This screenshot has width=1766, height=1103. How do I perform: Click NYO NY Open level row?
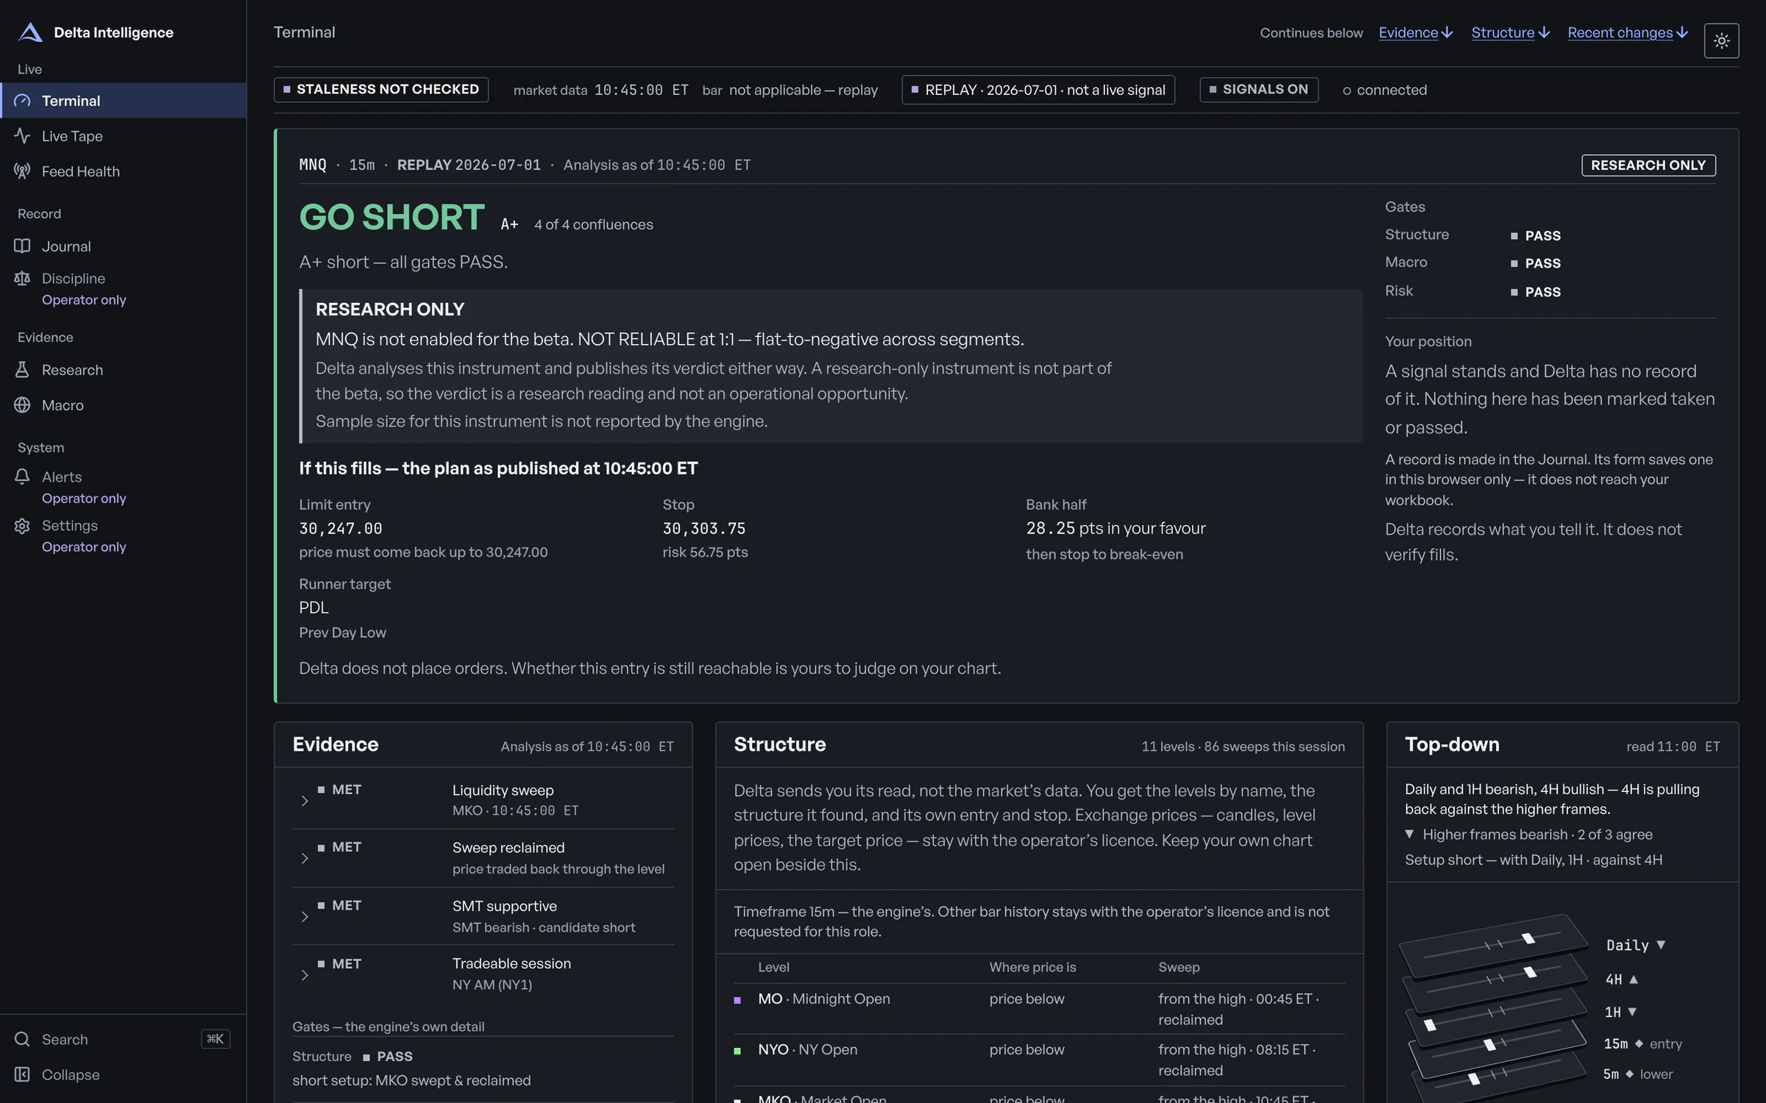tap(1039, 1060)
